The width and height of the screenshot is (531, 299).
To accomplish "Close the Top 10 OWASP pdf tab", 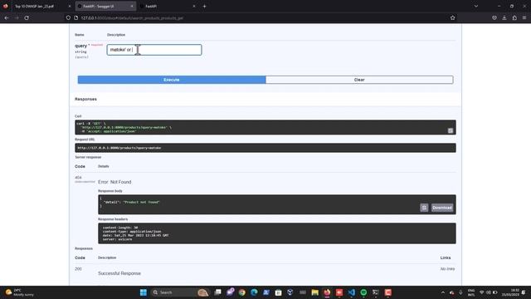I will point(70,6).
